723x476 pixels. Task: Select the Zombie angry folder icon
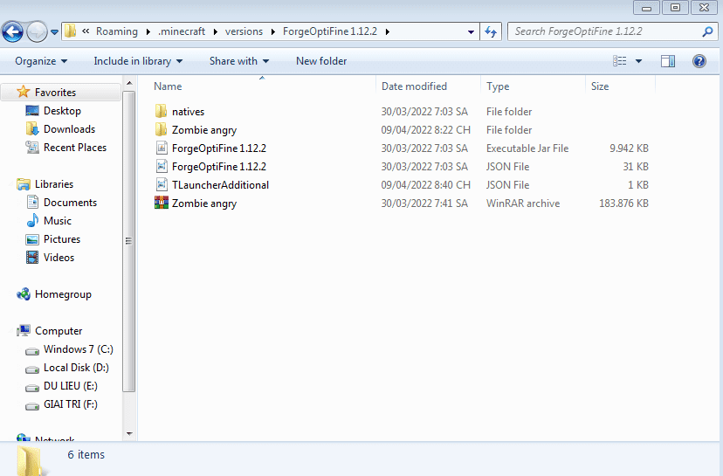[161, 129]
